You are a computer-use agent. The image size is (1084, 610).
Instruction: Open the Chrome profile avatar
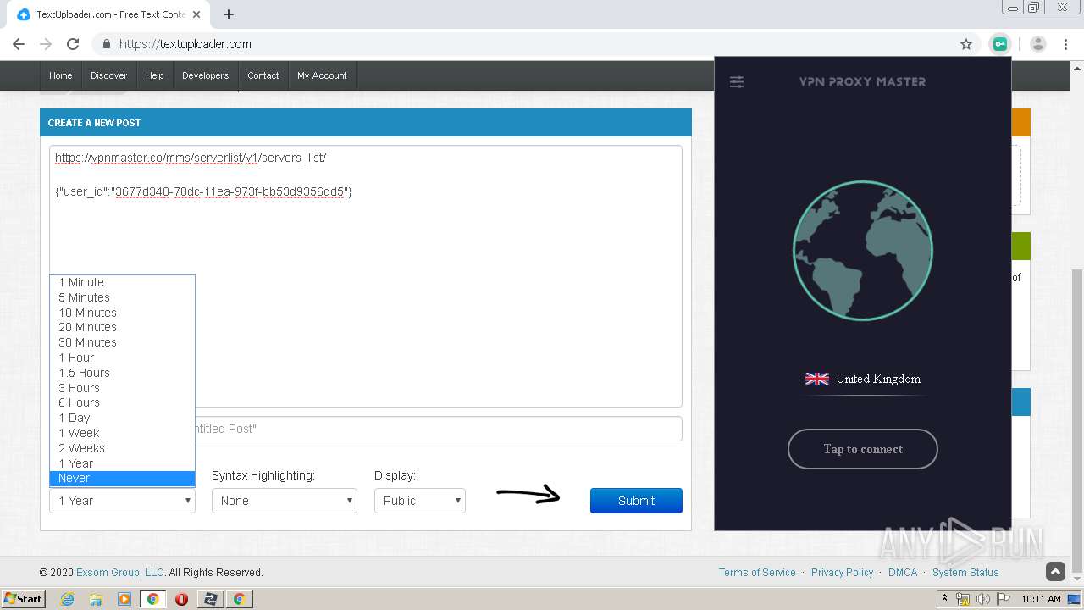pos(1038,44)
